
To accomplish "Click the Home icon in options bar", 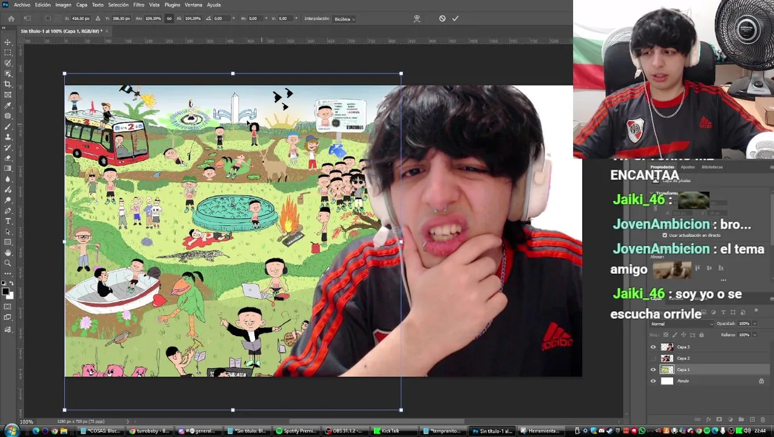I will [x=11, y=19].
